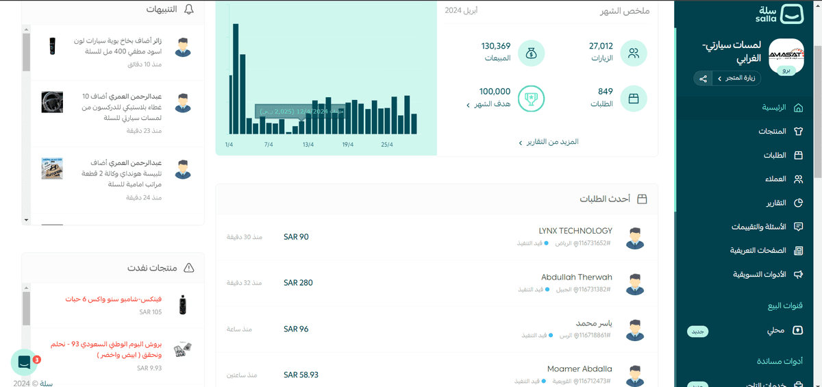Open the store logo thumbnail
The height and width of the screenshot is (387, 822).
(787, 58)
